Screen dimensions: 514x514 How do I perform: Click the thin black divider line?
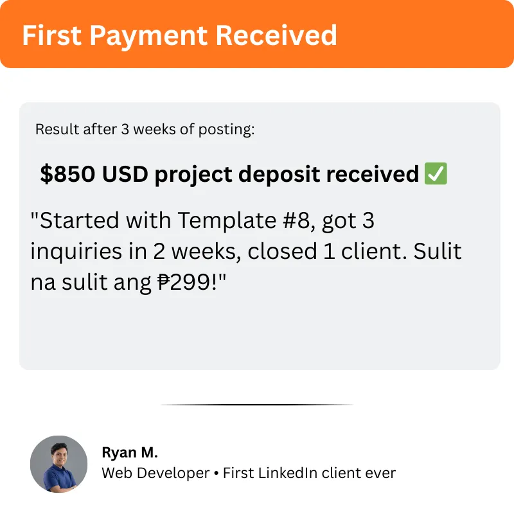pyautogui.click(x=257, y=405)
